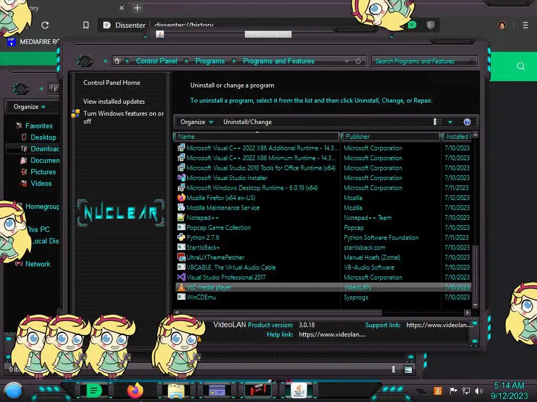537x402 pixels.
Task: Click the Search Programs and Features field
Action: pos(425,61)
